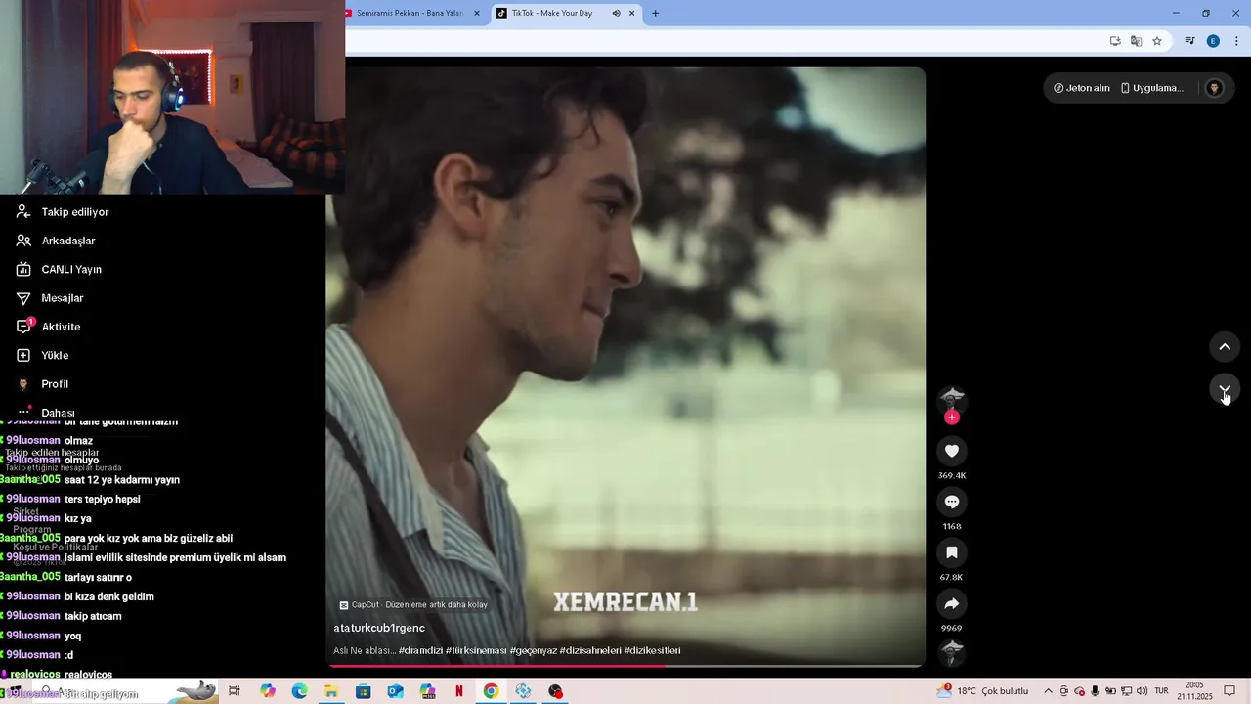1251x704 pixels.
Task: Open File Explorer from the taskbar
Action: click(x=331, y=691)
